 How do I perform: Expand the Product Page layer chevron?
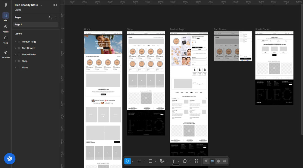[15, 42]
